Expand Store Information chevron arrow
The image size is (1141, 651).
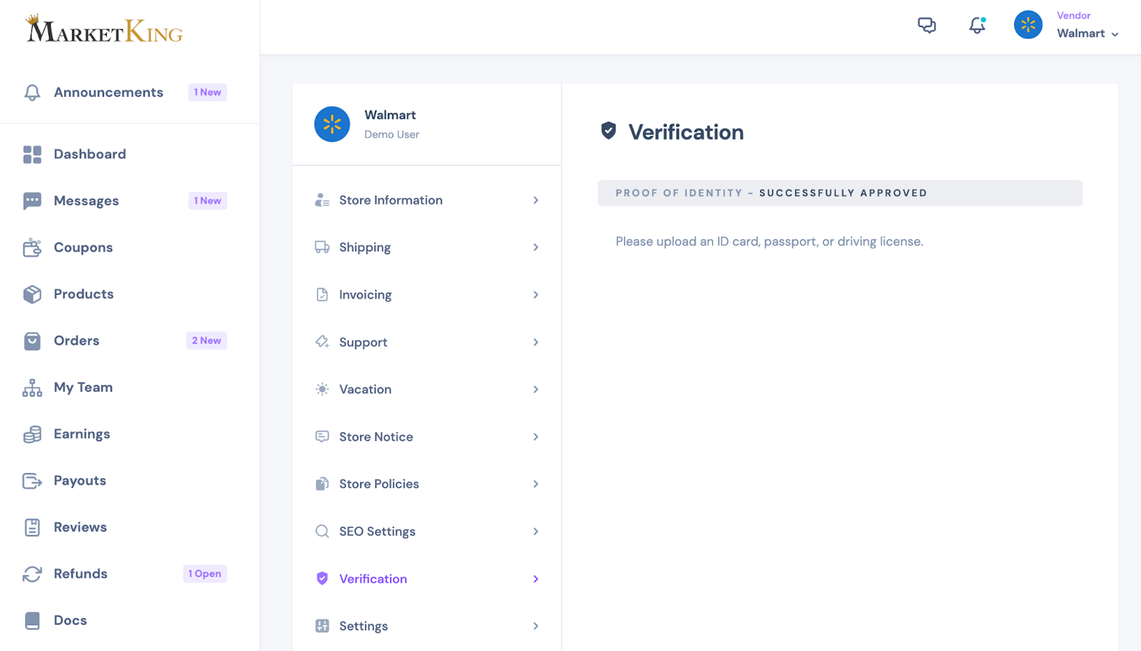tap(536, 200)
